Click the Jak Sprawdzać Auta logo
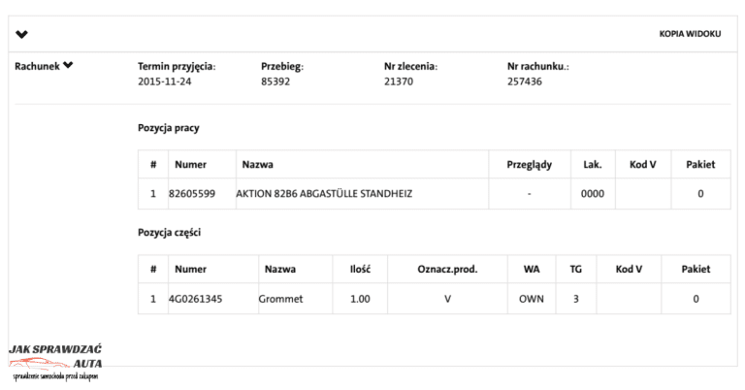 (x=55, y=361)
